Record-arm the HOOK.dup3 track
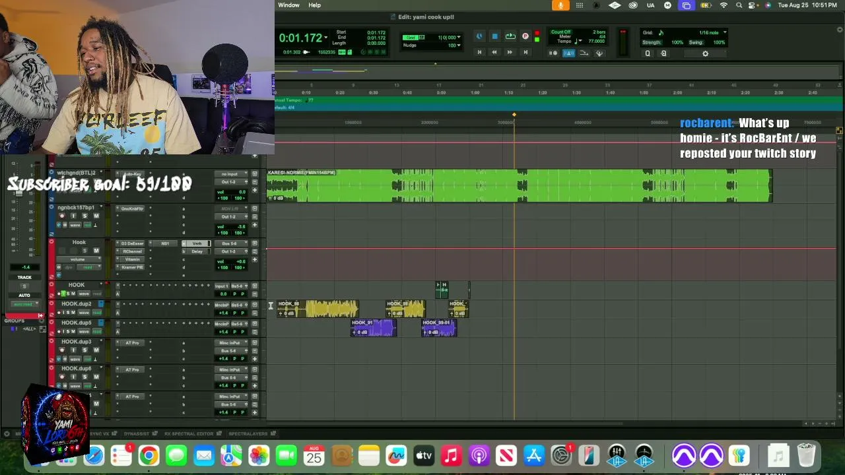 coord(62,350)
